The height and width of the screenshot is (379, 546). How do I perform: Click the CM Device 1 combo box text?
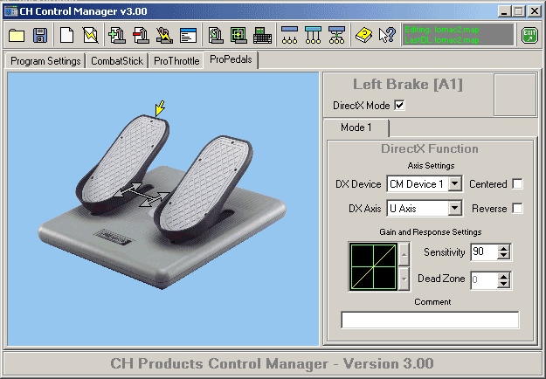pyautogui.click(x=417, y=184)
